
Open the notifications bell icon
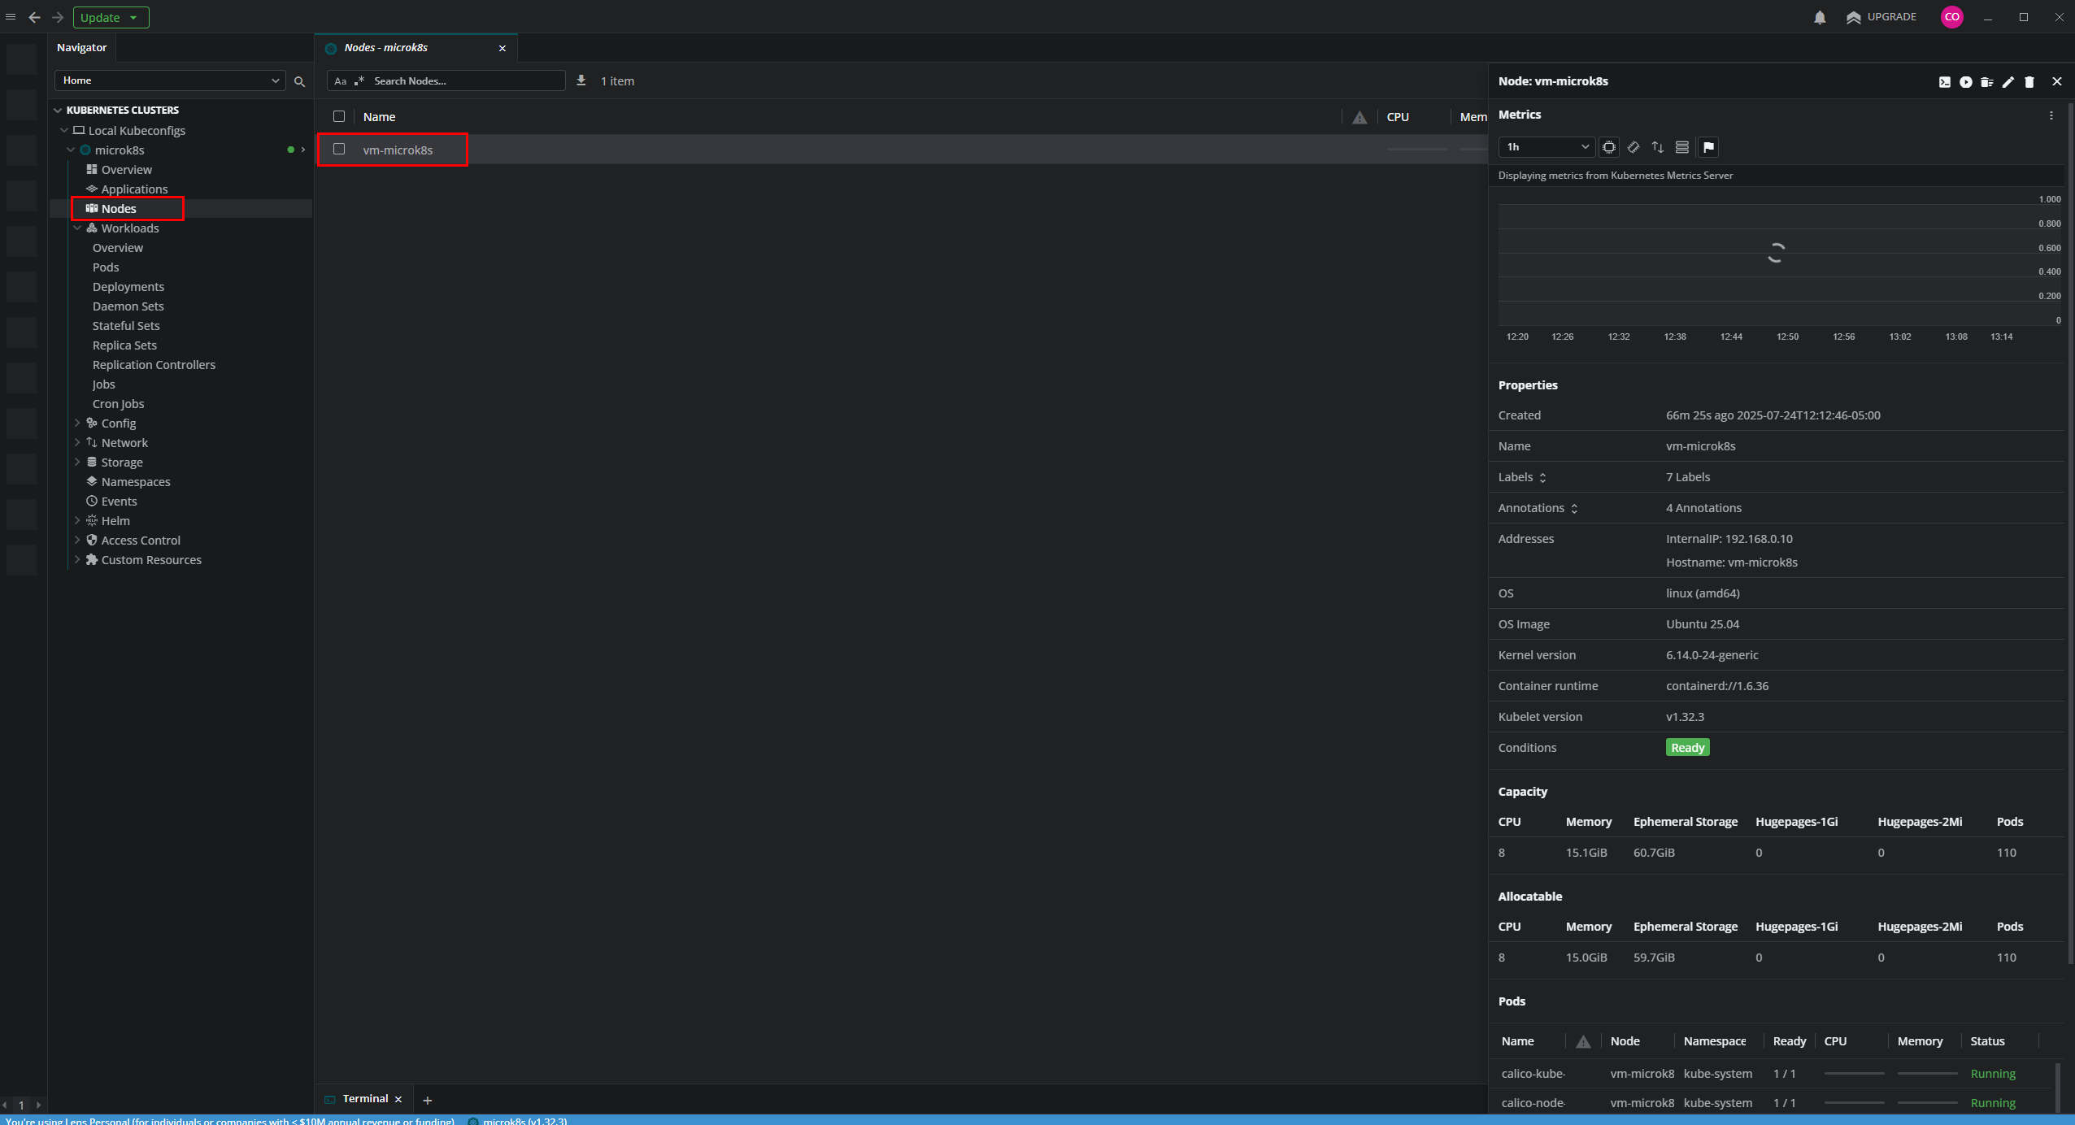point(1820,17)
